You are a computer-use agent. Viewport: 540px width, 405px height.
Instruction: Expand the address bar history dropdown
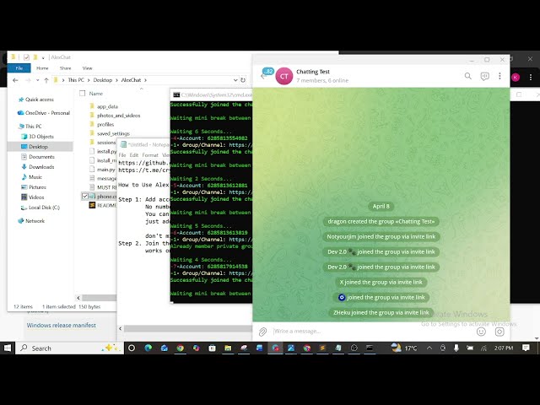[235, 80]
